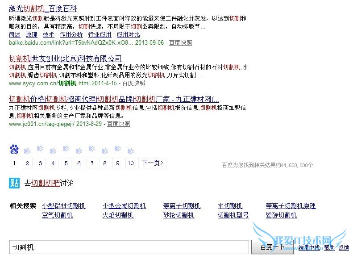Viewport: 349px width, 255px height.
Task: Open the 作用分析 sub-link
Action: point(71,34)
